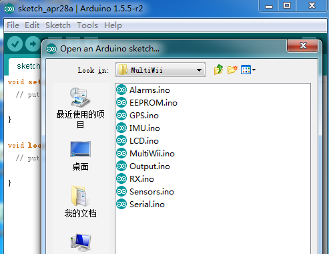
Task: Open the view menu icon in dialog
Action: click(248, 70)
